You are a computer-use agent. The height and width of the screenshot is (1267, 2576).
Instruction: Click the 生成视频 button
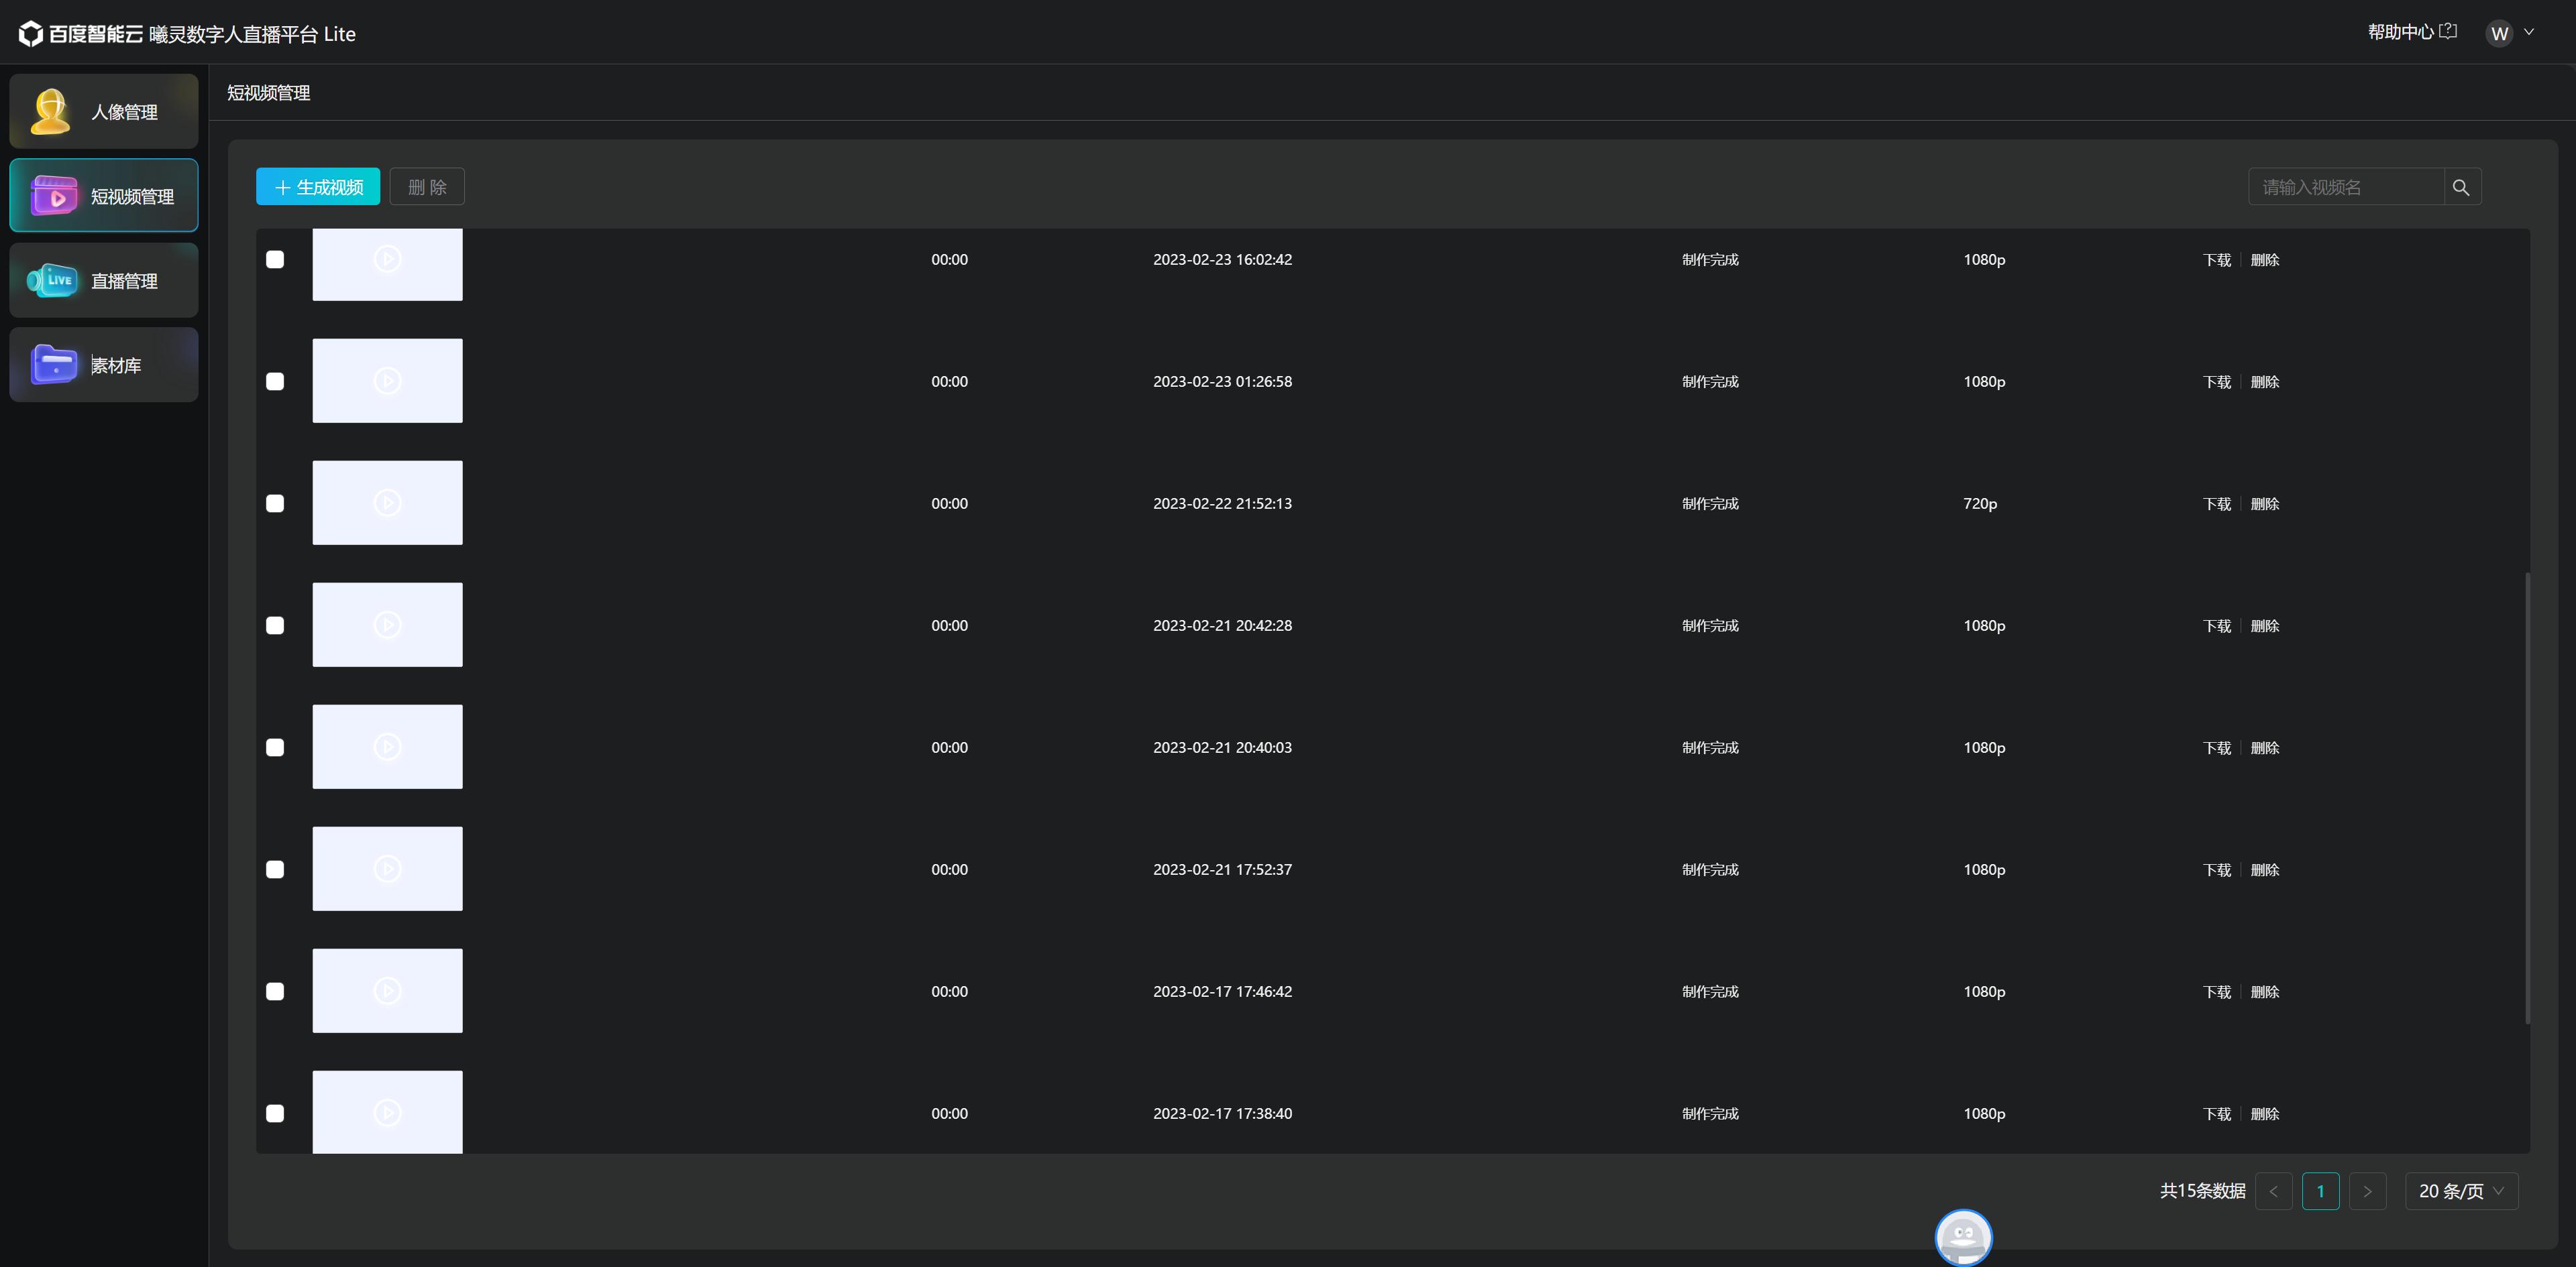317,187
